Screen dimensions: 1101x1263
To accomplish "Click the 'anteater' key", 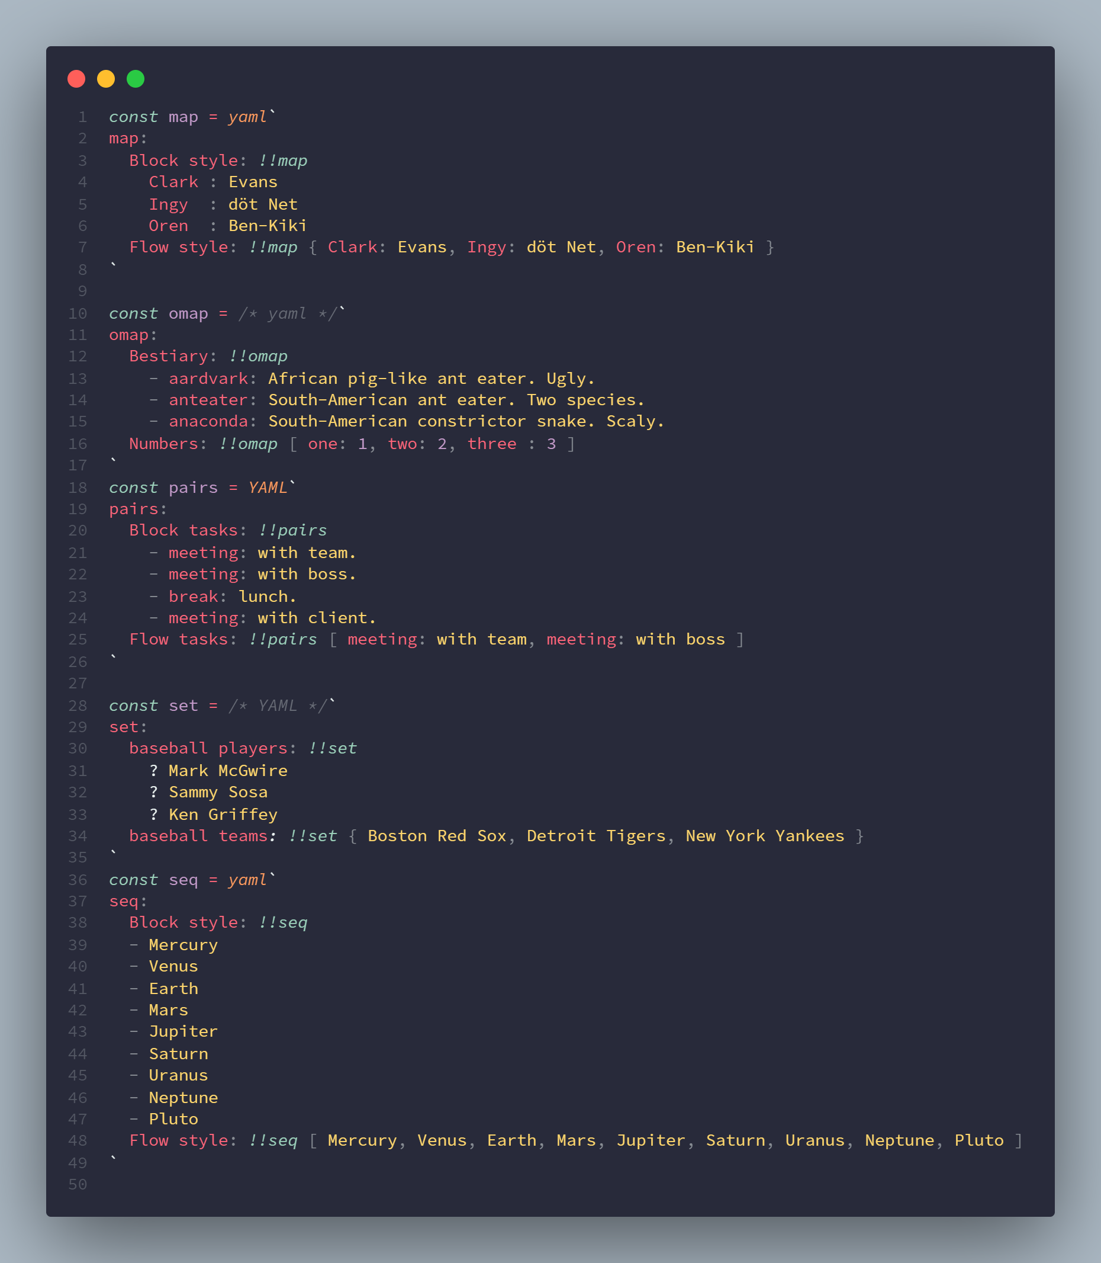I will click(208, 400).
